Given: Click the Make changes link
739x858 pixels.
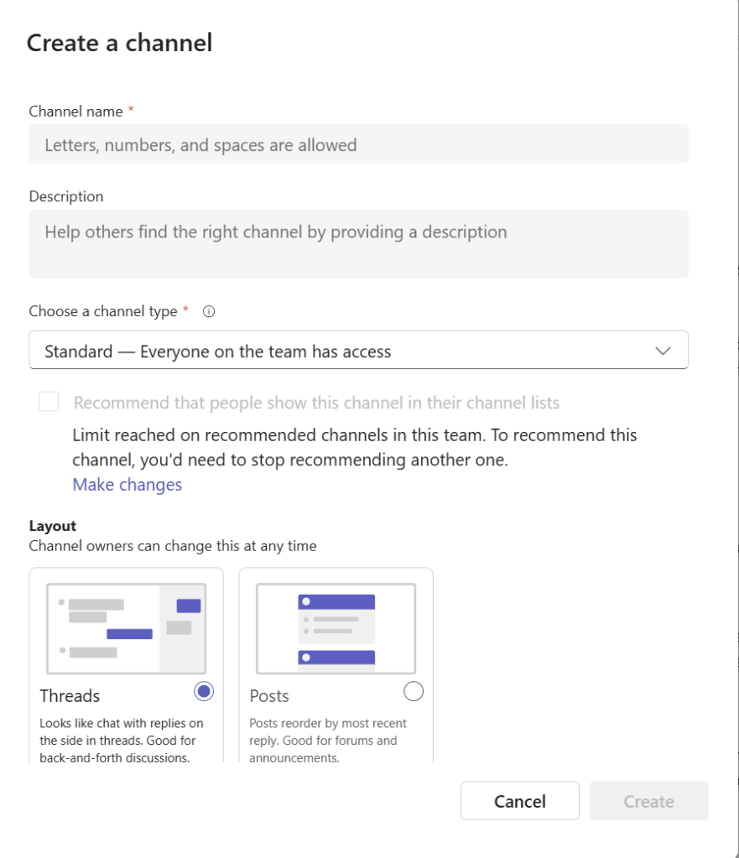Looking at the screenshot, I should [x=128, y=485].
